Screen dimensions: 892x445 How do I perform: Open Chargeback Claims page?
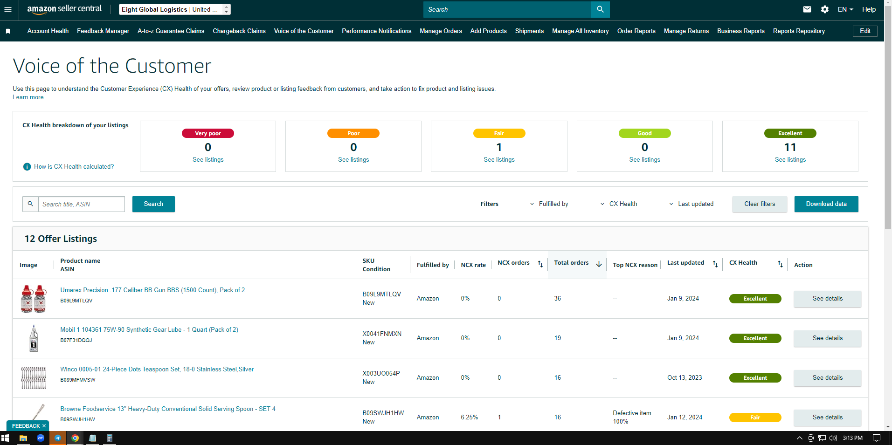point(239,31)
